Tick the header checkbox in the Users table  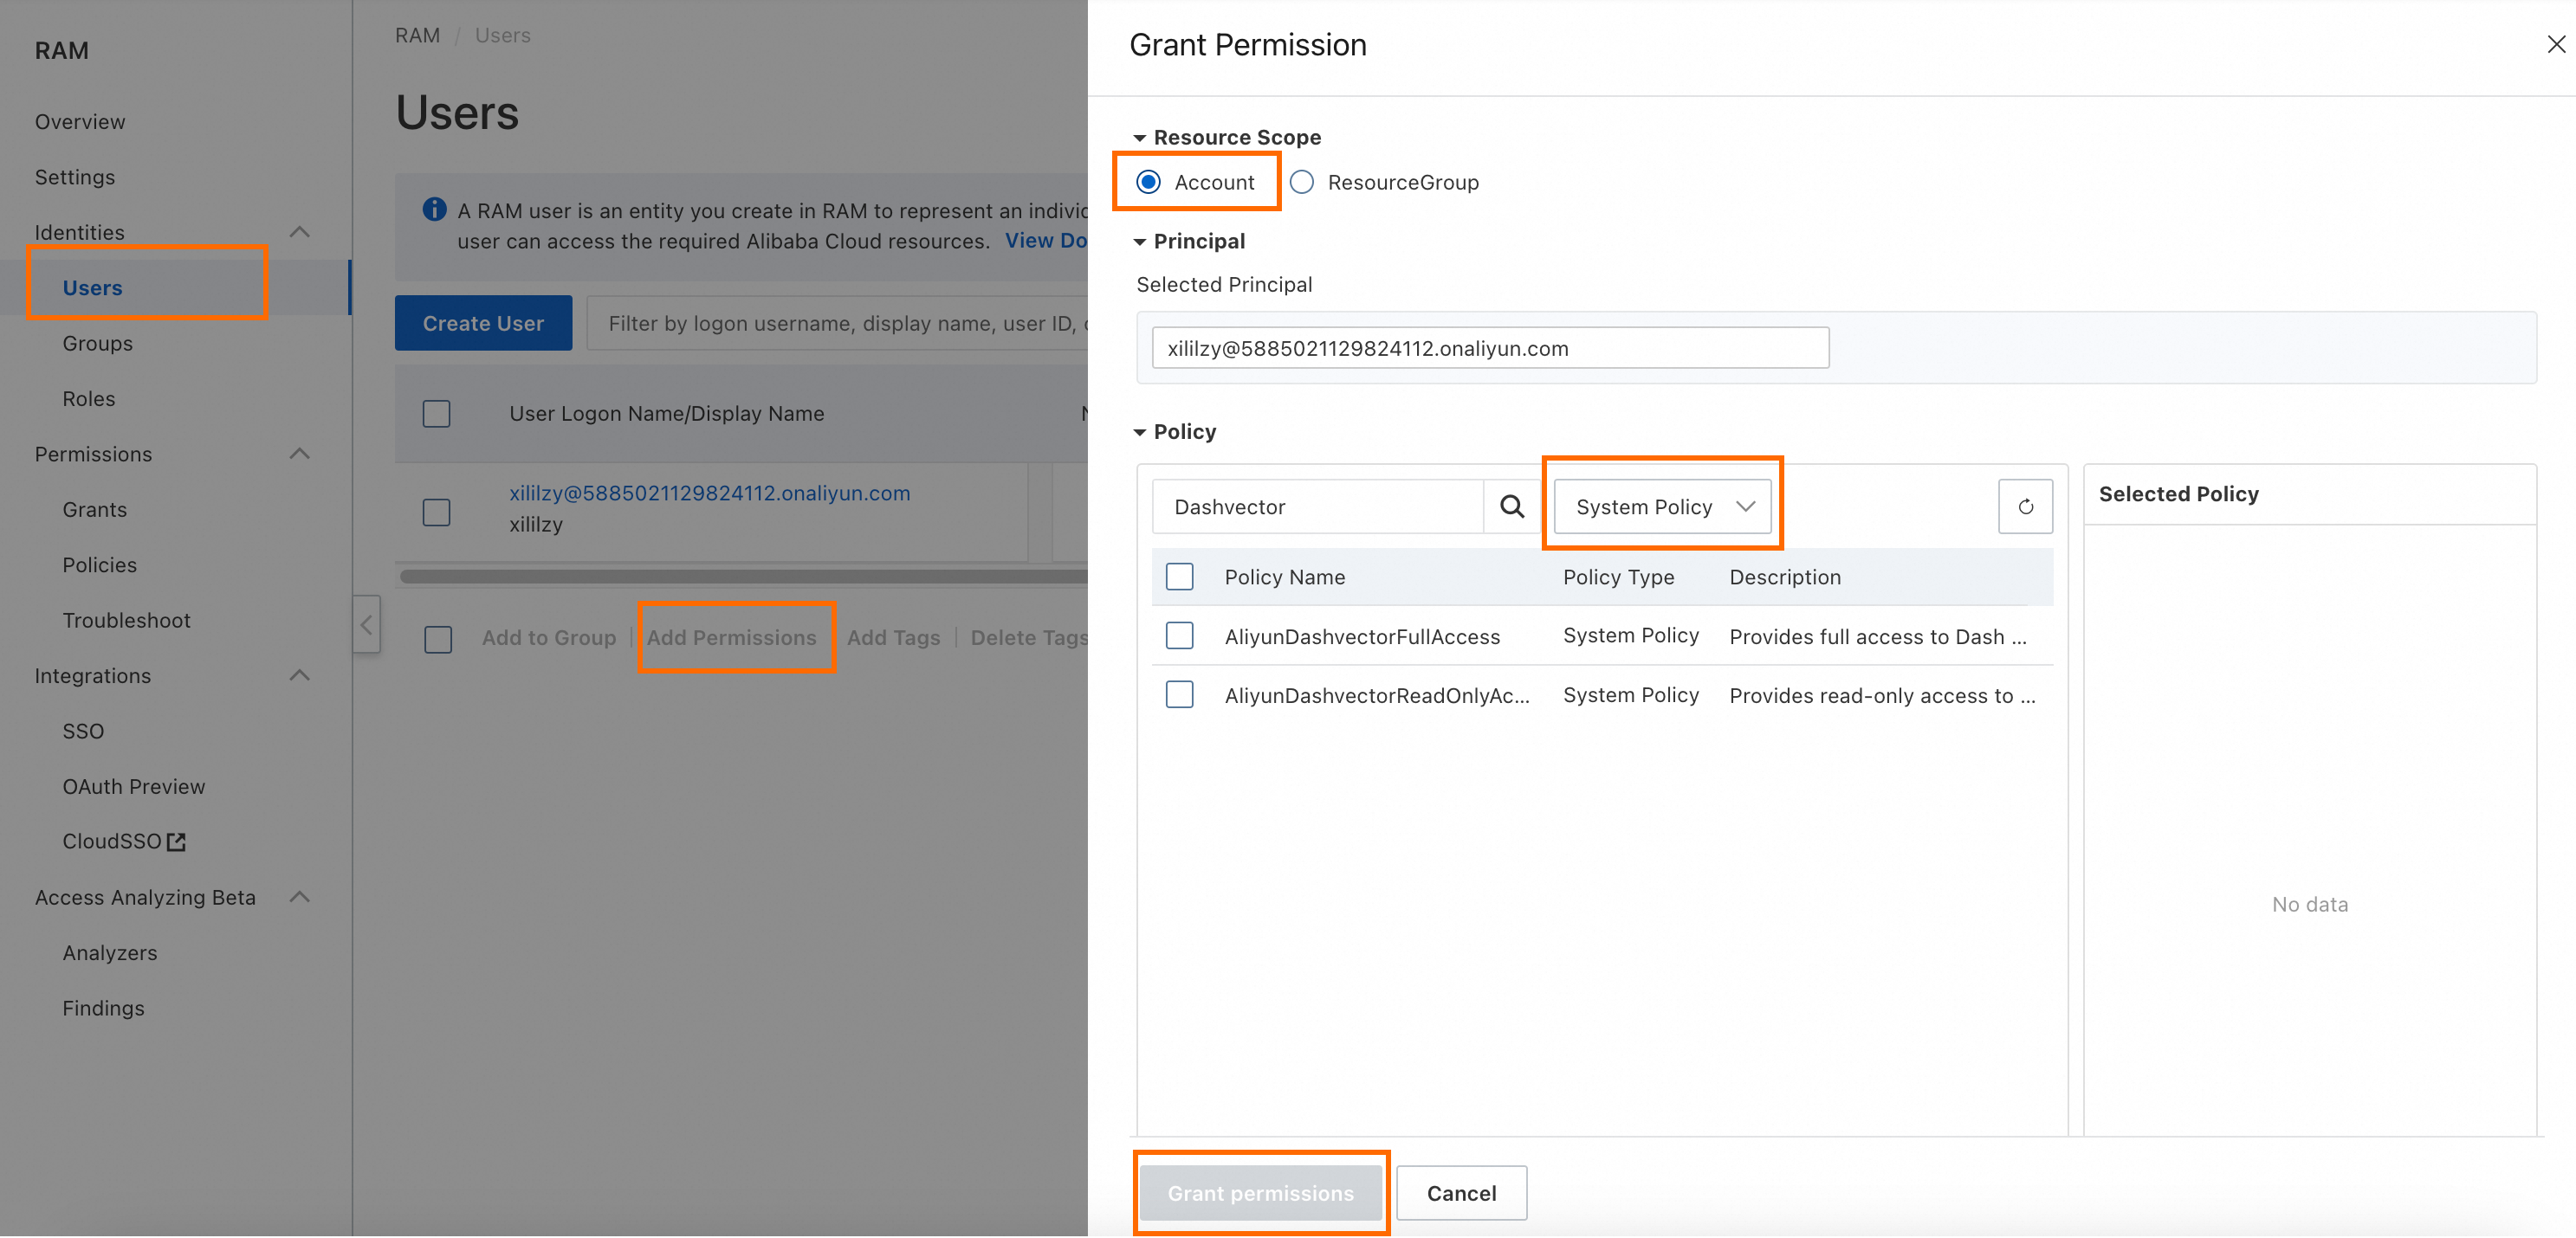[436, 414]
